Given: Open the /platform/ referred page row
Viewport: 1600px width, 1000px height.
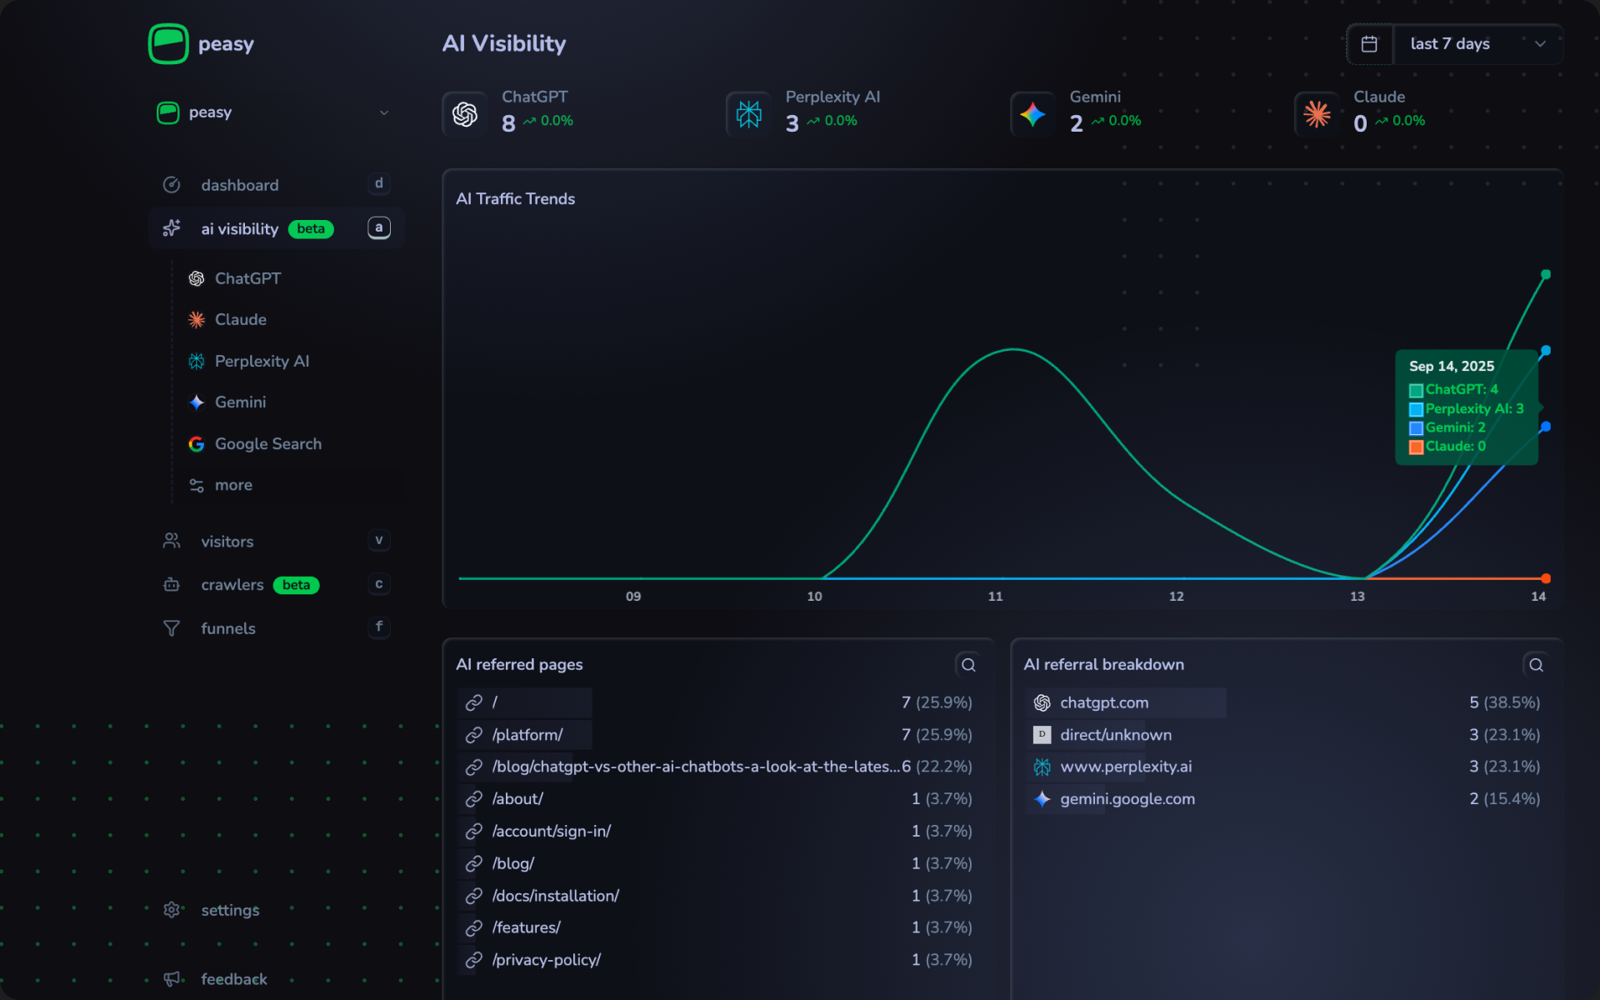Looking at the screenshot, I should click(527, 735).
